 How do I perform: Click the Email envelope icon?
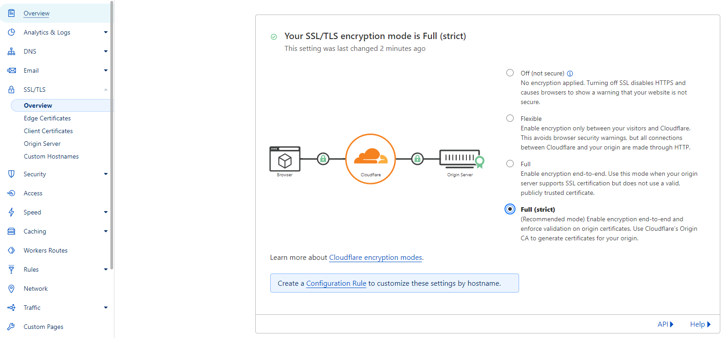click(x=11, y=70)
